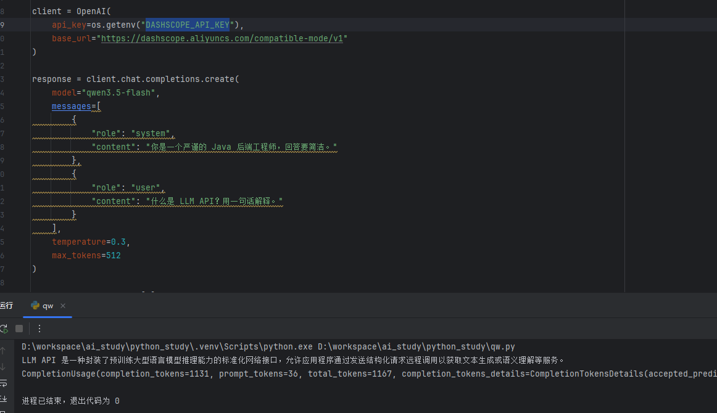
Task: Click the underlined messages parameter
Action: (x=72, y=106)
